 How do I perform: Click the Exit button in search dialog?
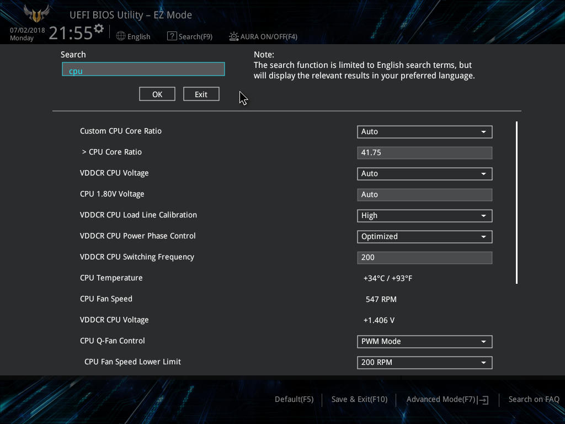point(201,94)
